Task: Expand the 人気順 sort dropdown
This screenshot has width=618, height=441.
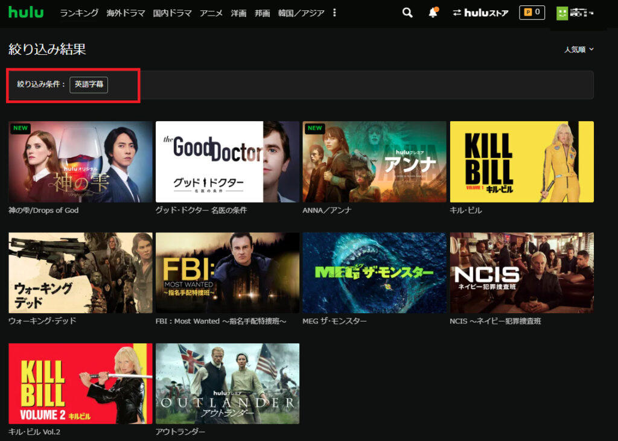Action: tap(579, 49)
